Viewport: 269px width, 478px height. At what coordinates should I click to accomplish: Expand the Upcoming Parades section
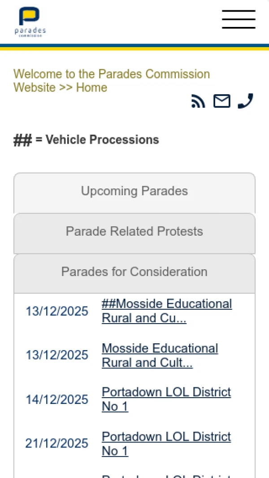[134, 191]
